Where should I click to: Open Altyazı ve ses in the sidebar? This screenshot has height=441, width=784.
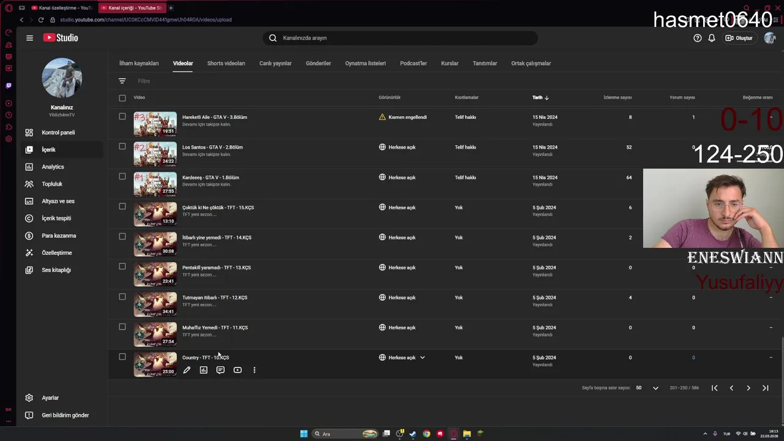60,201
